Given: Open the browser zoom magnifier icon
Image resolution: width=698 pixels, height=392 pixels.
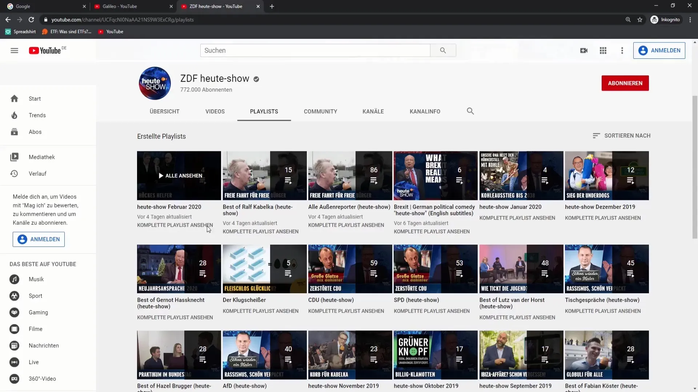Looking at the screenshot, I should 628,20.
